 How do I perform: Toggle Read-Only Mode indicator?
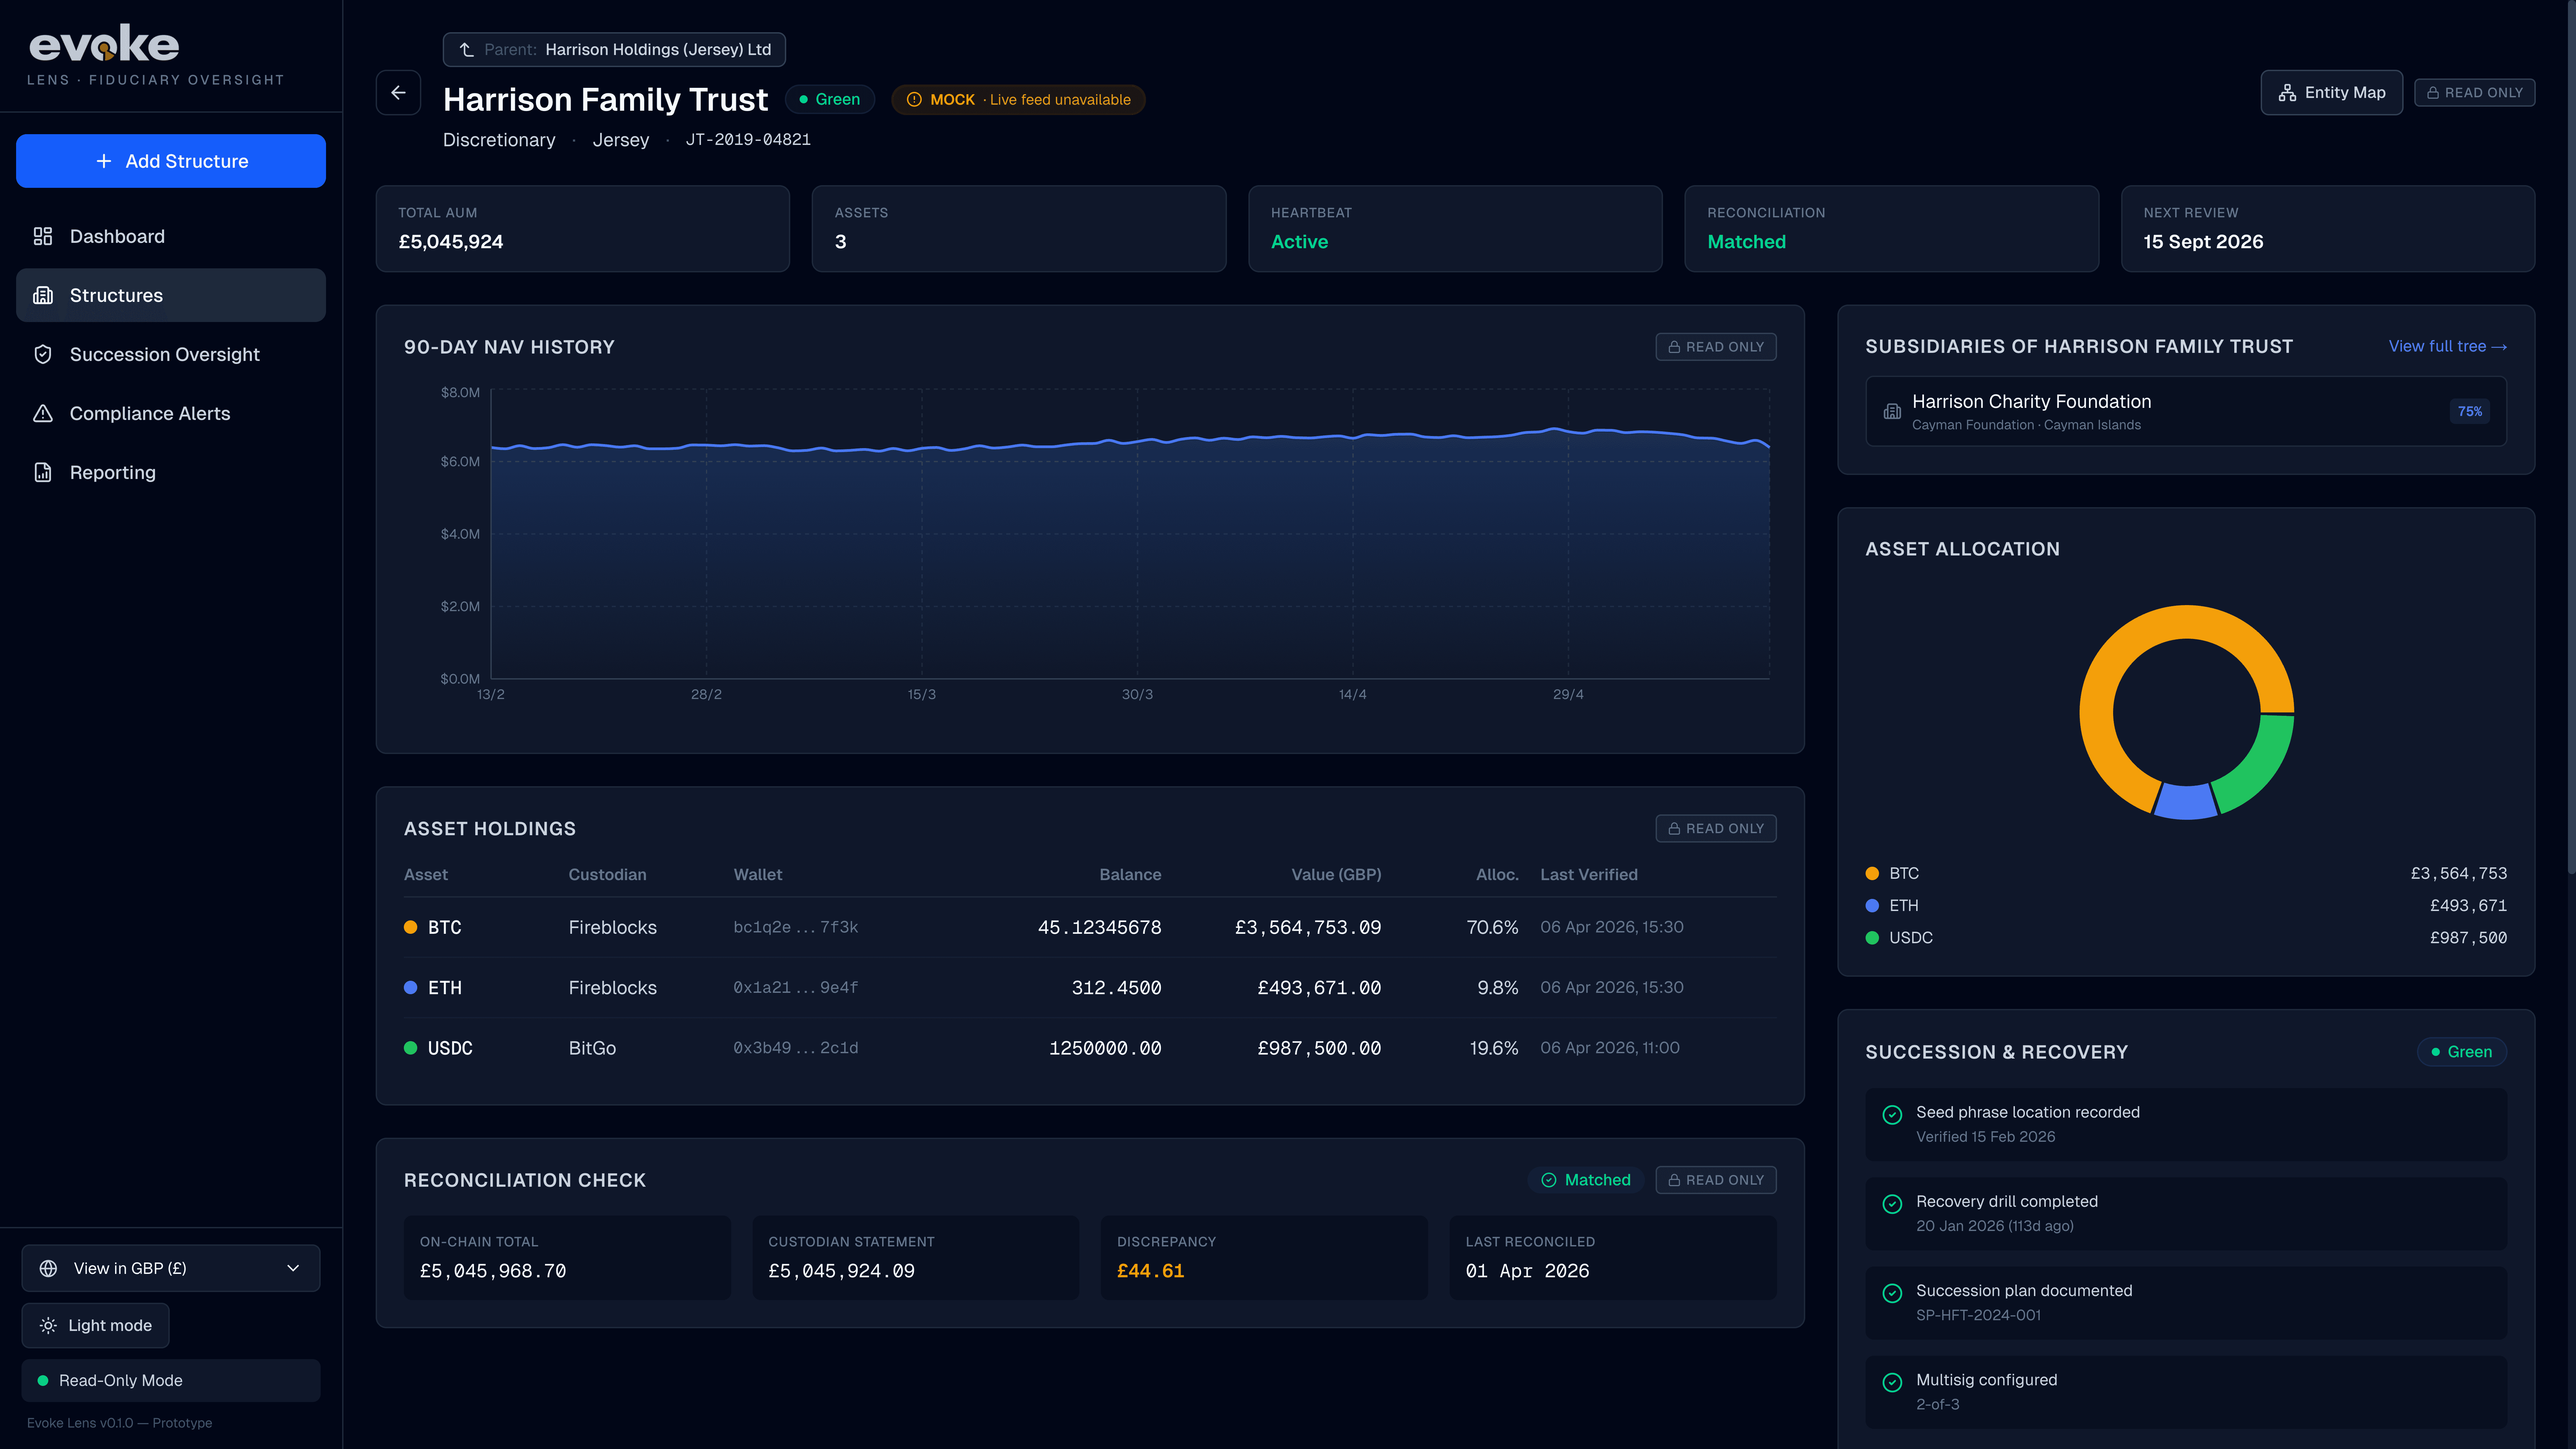(x=171, y=1380)
